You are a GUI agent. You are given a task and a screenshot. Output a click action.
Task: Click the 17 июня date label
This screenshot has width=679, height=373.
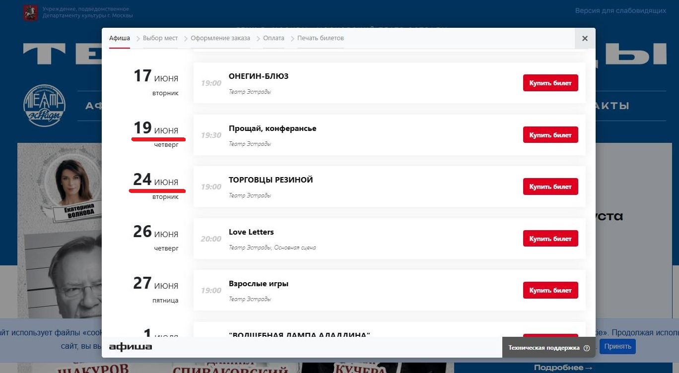[156, 76]
